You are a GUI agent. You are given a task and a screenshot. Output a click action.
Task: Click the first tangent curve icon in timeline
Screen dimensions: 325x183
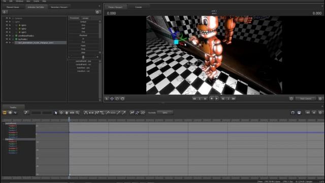pyautogui.click(x=86, y=113)
